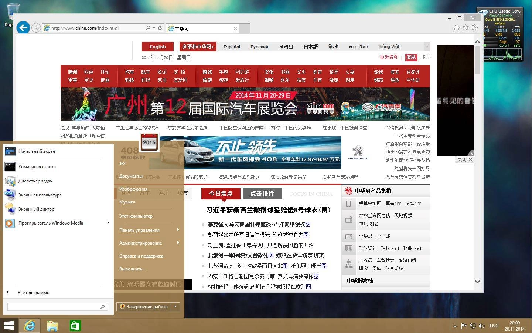Open the address bar search magnifier

[148, 28]
